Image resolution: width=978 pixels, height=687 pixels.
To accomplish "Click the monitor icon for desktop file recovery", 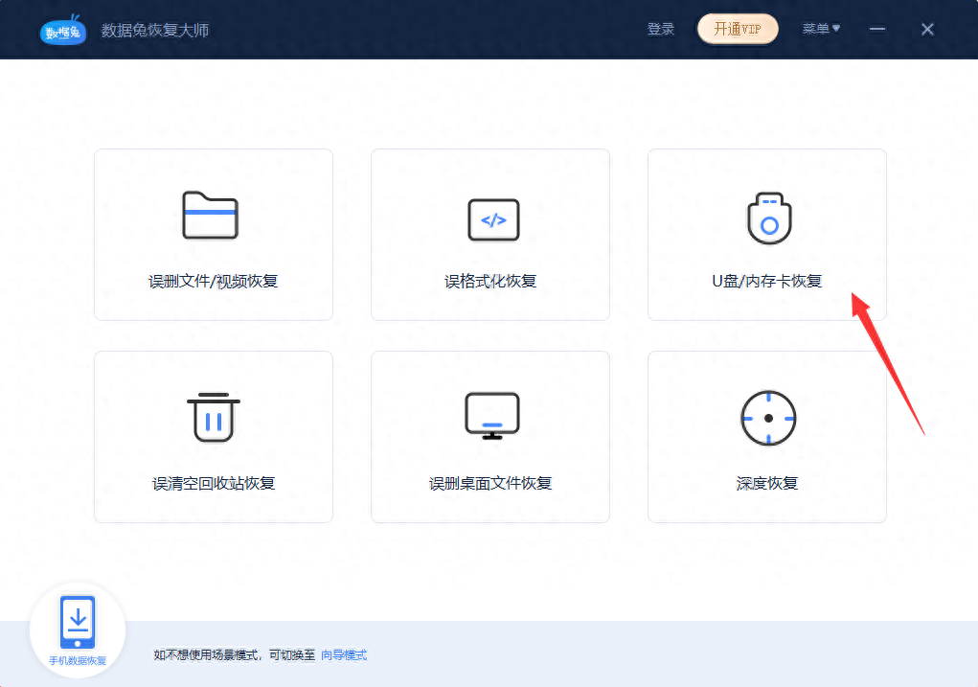I will (492, 416).
